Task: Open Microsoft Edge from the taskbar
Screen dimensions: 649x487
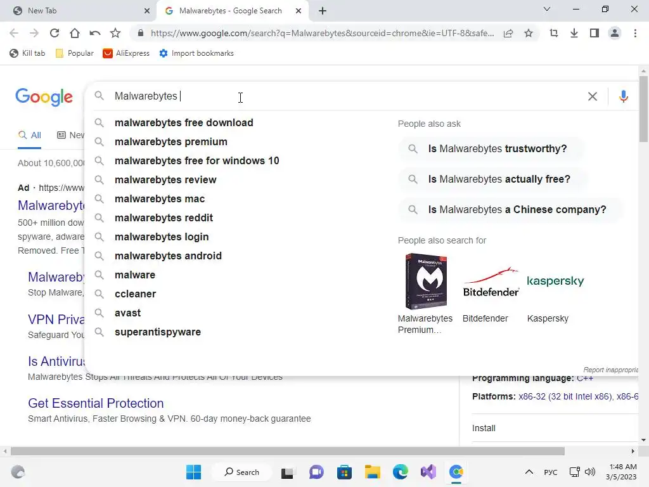Action: click(401, 472)
